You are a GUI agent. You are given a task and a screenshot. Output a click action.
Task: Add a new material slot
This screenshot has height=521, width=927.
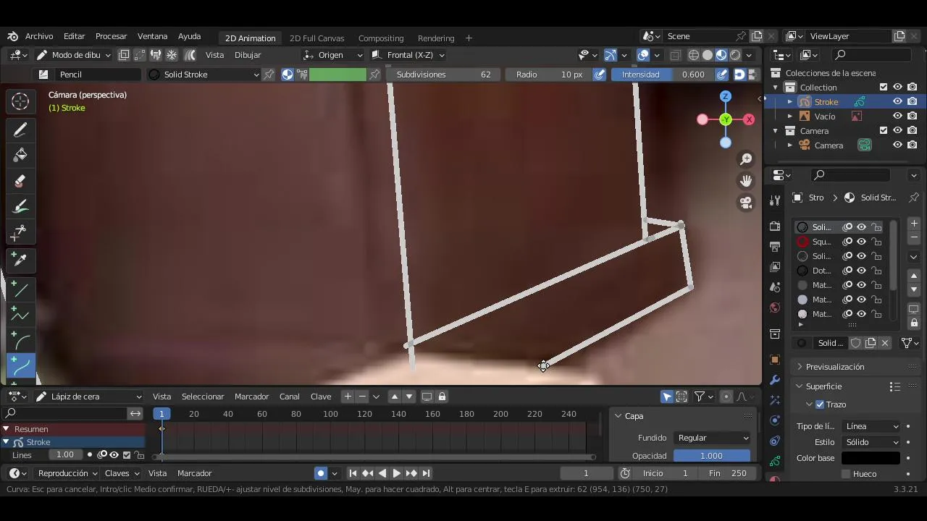point(914,224)
